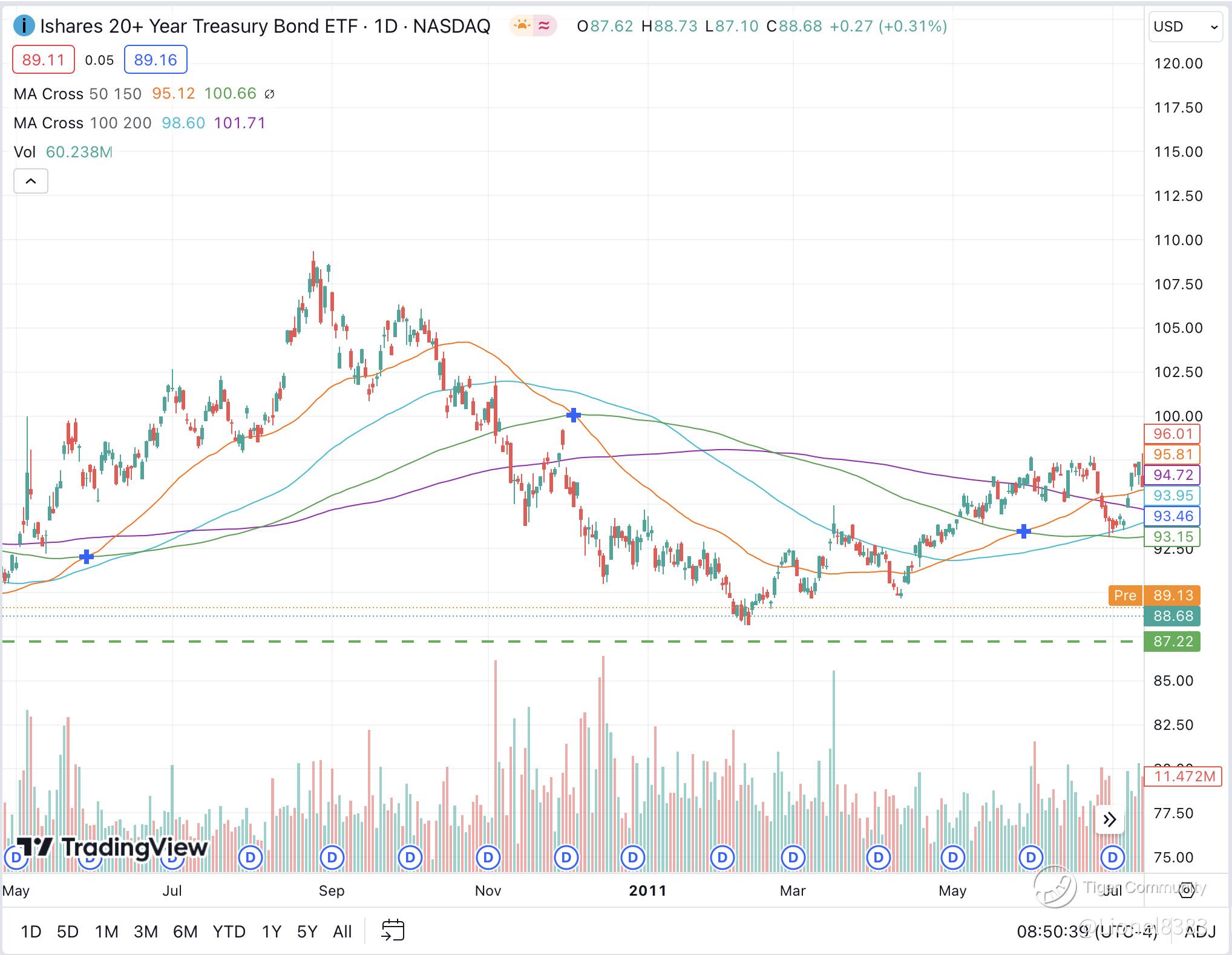This screenshot has height=955, width=1232.
Task: Click the blue info icon beside the symbol name
Action: [x=24, y=26]
